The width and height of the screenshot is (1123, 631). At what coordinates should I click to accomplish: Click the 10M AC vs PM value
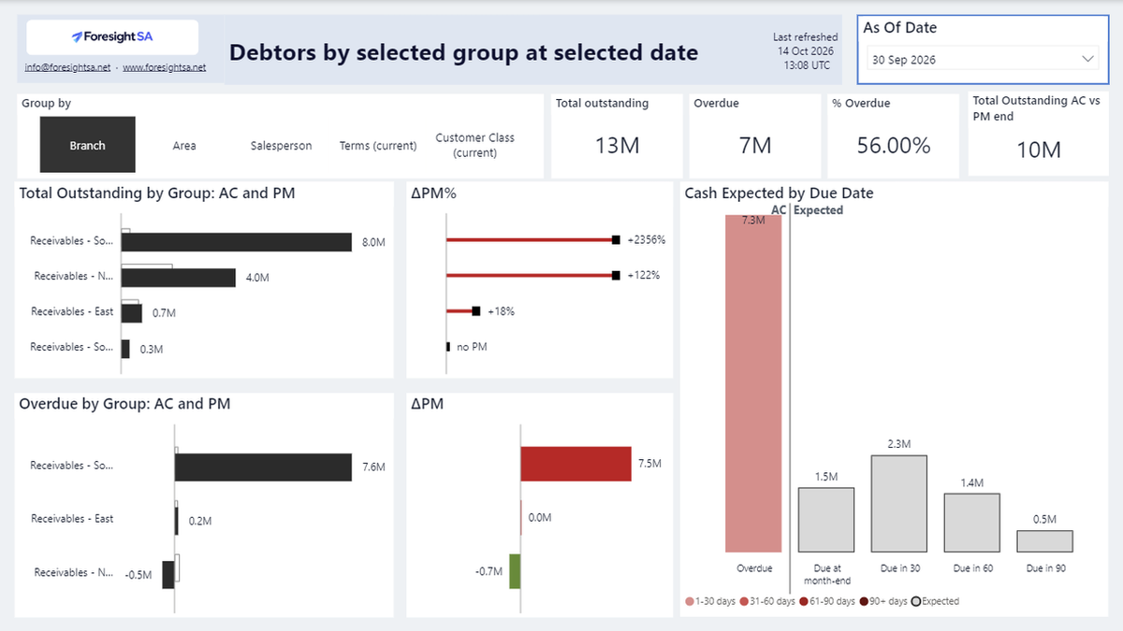point(1039,150)
